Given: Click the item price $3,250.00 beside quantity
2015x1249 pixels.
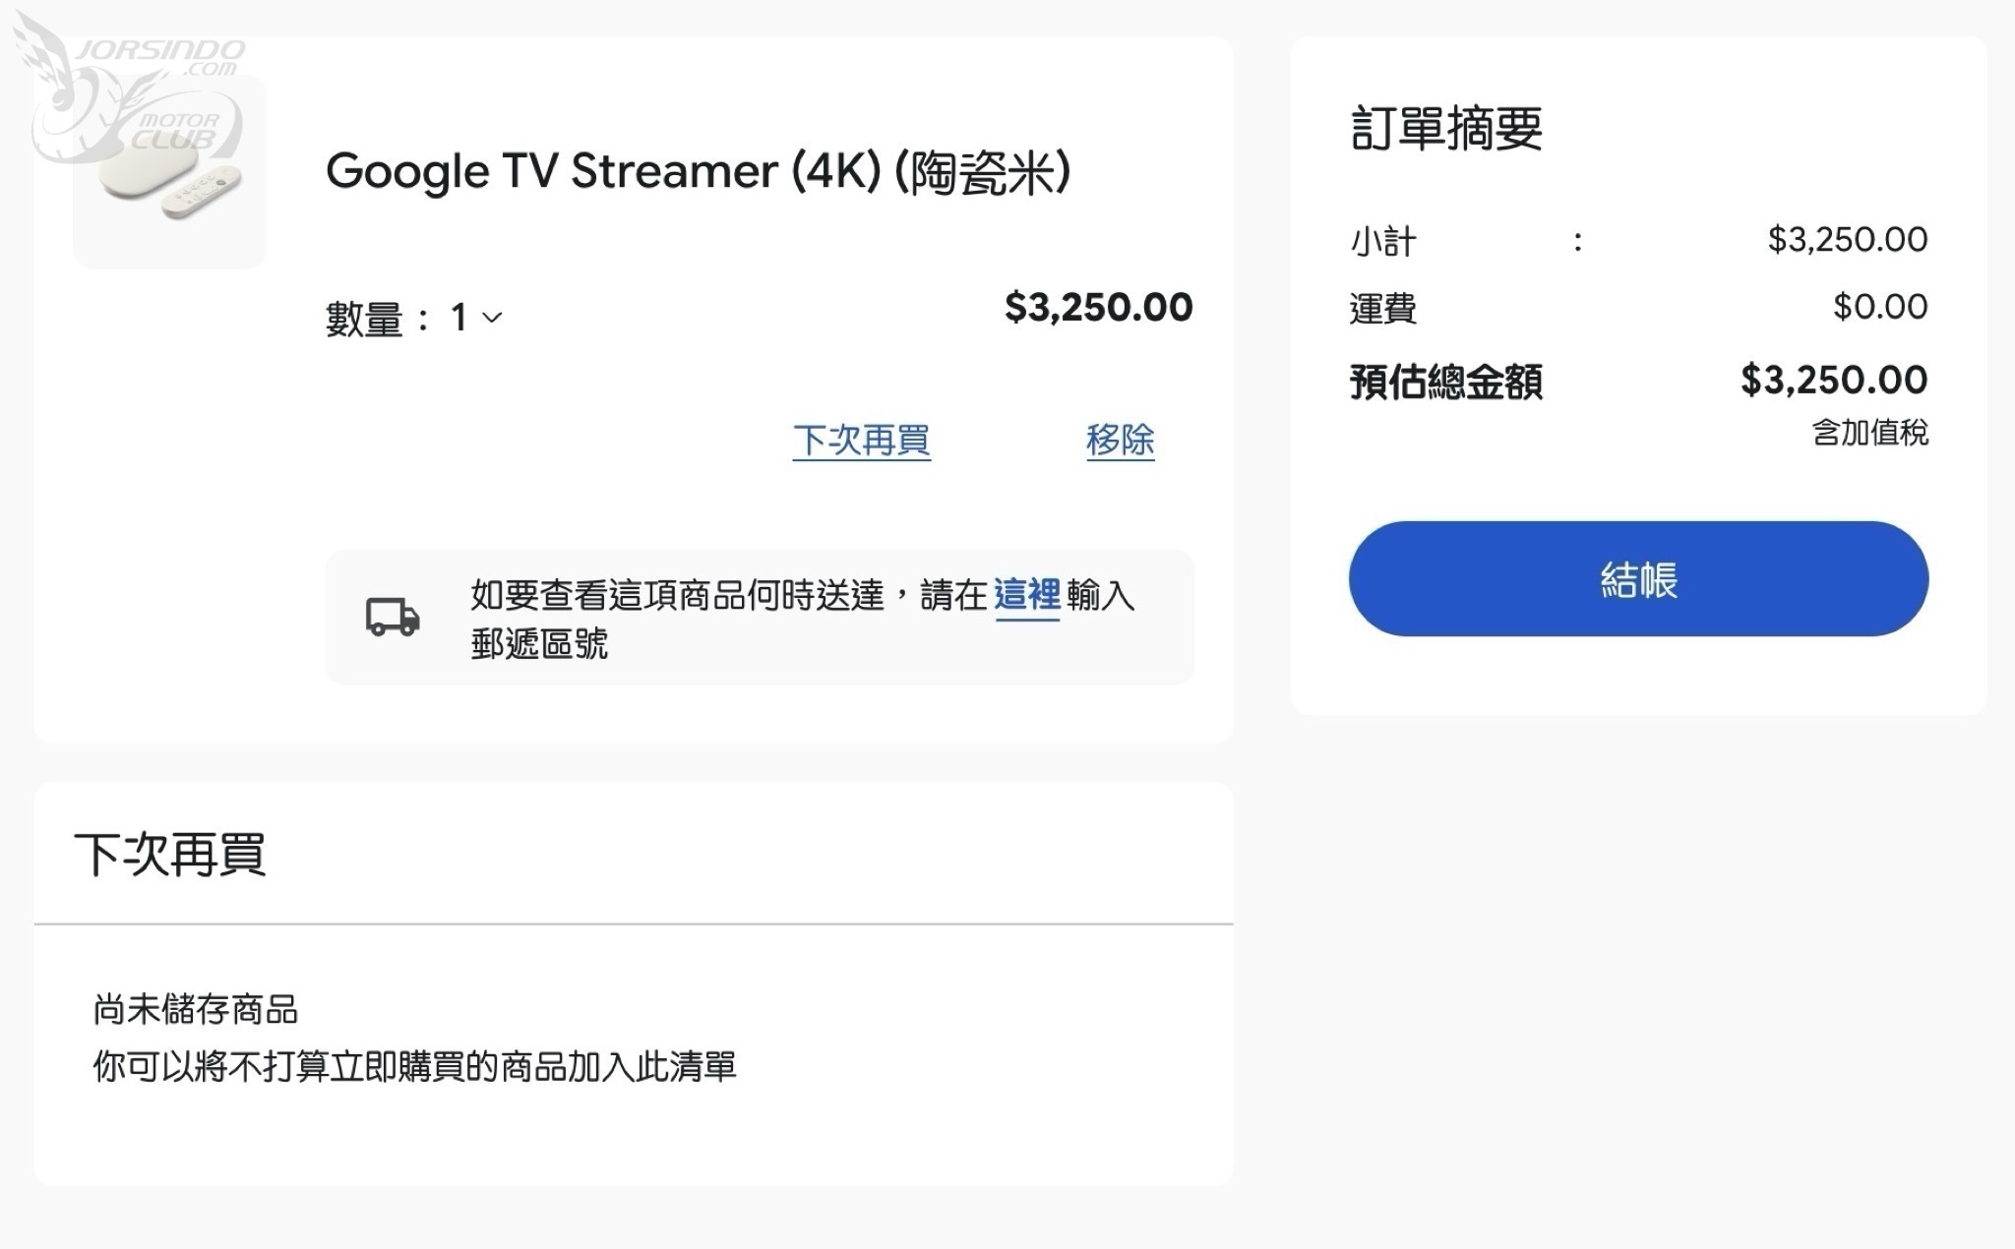Looking at the screenshot, I should [1098, 307].
